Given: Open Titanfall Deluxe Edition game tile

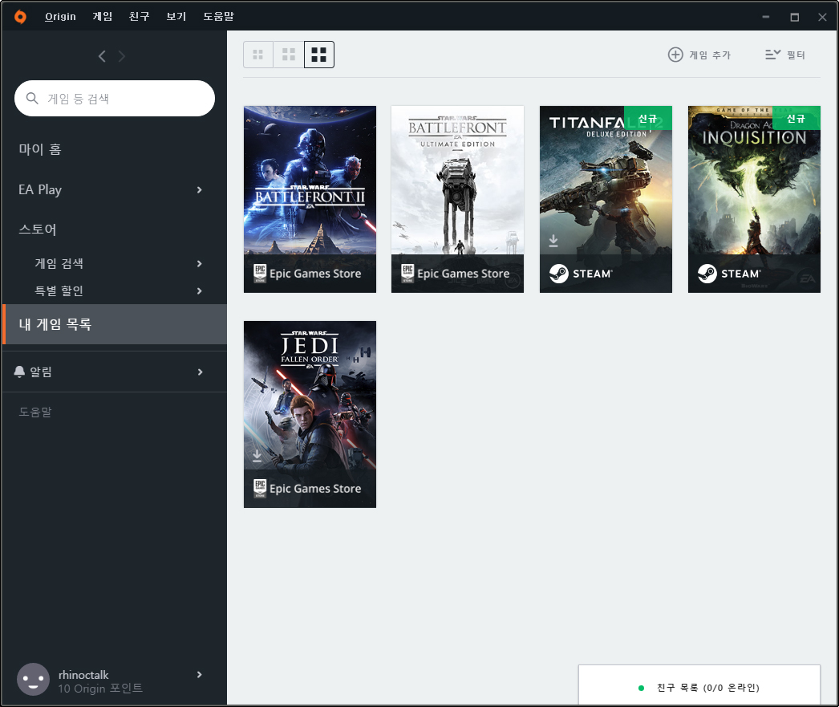Looking at the screenshot, I should coord(606,199).
